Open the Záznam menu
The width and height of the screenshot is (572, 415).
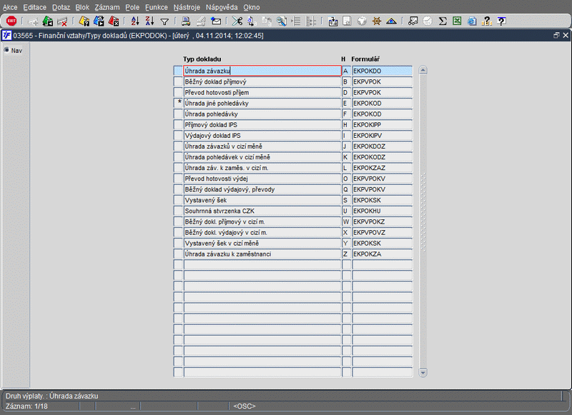click(x=107, y=7)
